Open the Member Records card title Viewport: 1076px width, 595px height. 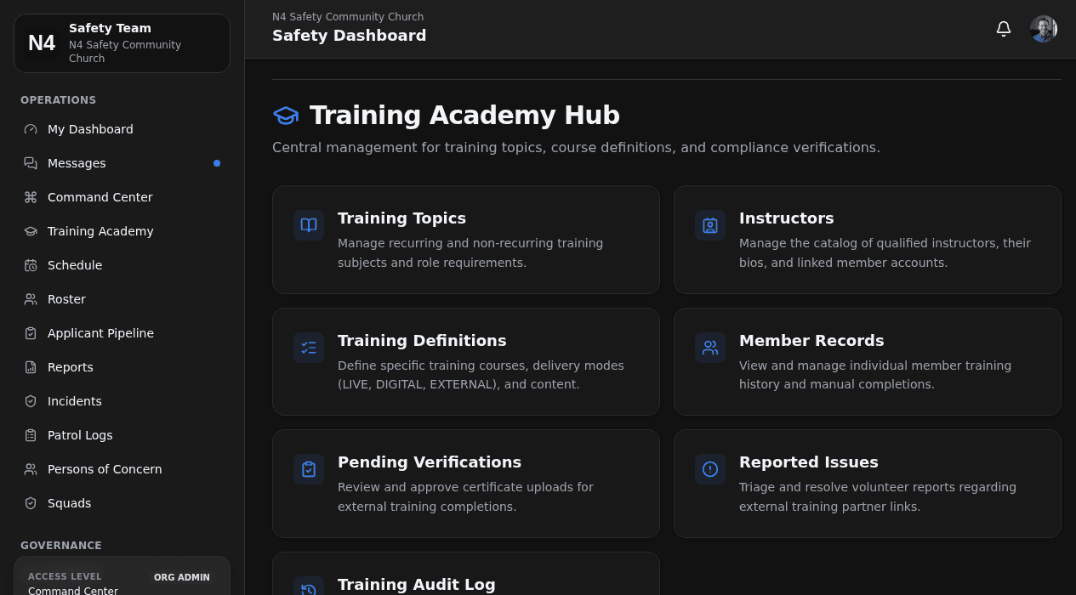click(x=811, y=341)
